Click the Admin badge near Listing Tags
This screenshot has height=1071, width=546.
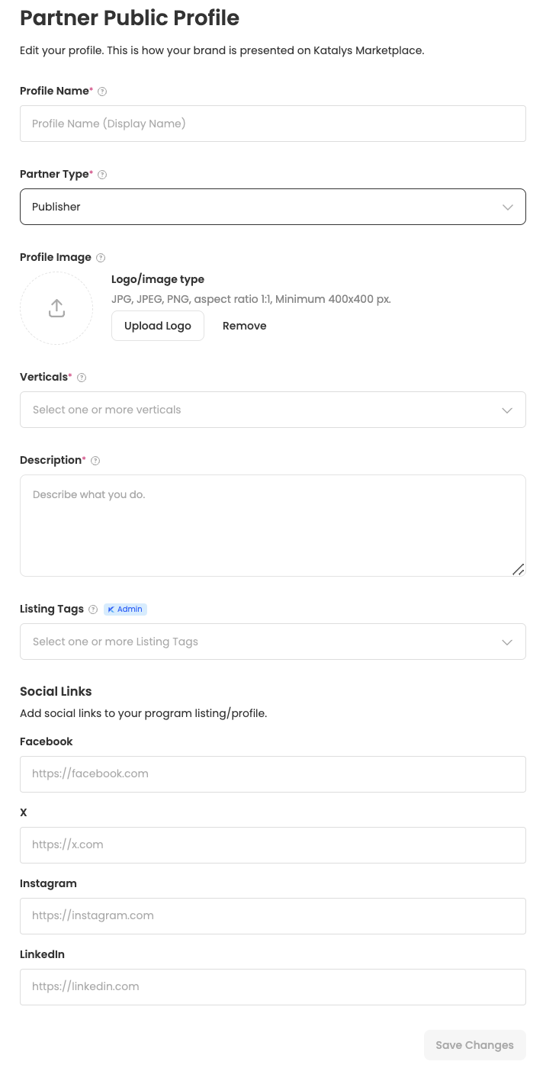125,609
